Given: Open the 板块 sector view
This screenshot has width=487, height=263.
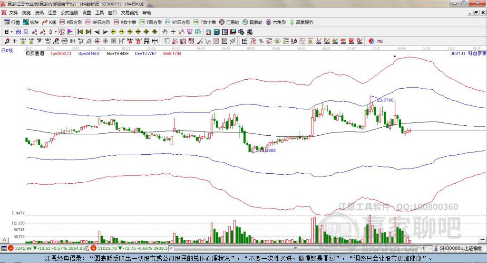Looking at the screenshot, I should 31,22.
